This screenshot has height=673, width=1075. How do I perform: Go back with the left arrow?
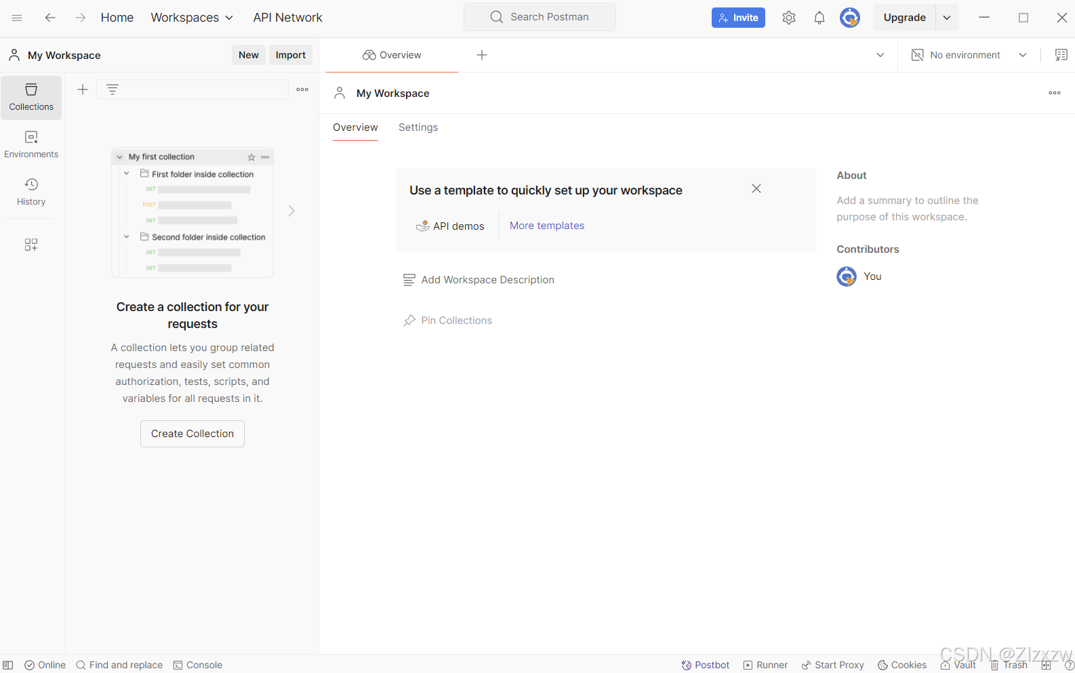(50, 18)
